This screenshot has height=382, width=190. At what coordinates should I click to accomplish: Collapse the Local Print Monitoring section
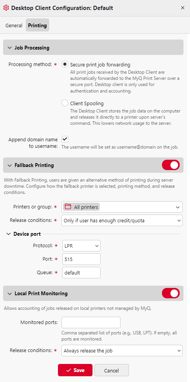pos(10,294)
